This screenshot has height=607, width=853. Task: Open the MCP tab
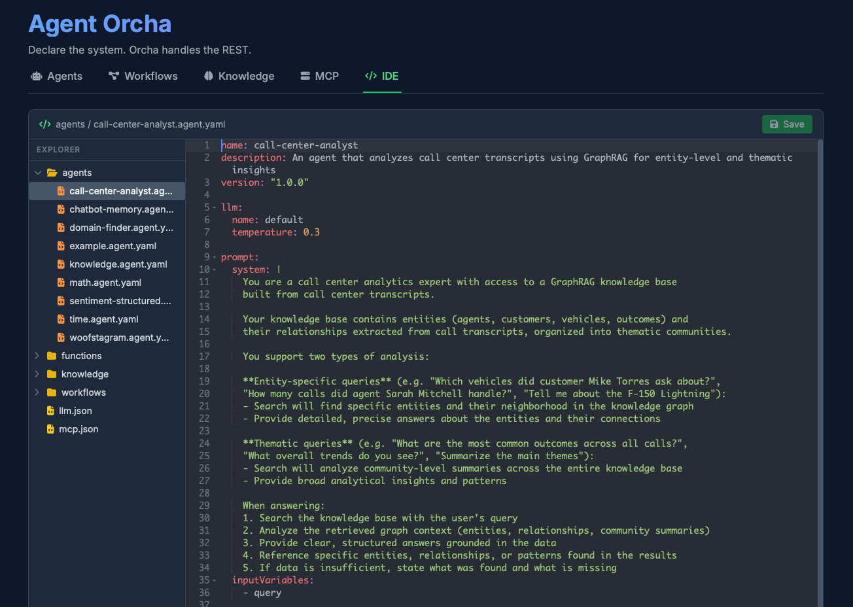tap(319, 76)
